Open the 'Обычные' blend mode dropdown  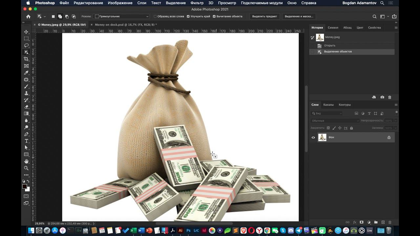335,121
